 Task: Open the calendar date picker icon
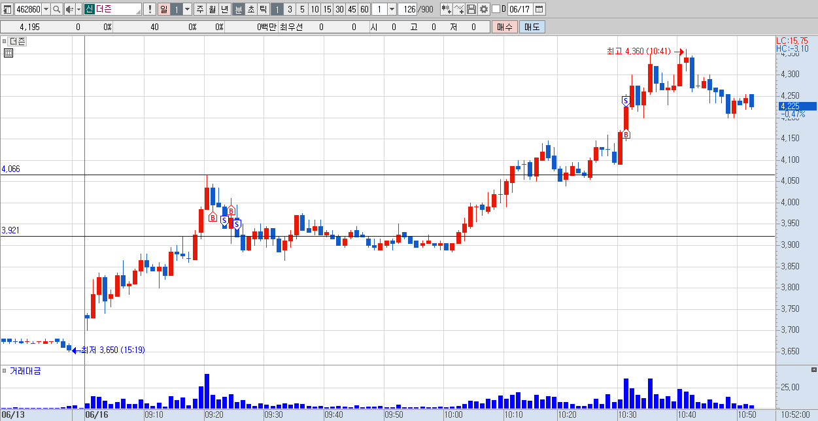tap(539, 9)
